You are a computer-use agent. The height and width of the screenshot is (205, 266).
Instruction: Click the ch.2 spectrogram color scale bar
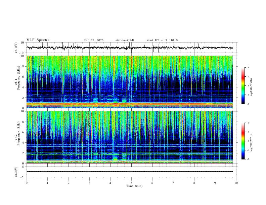(x=243, y=141)
